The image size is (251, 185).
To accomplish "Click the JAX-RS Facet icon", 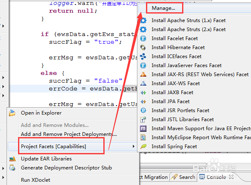I will pos(143,74).
